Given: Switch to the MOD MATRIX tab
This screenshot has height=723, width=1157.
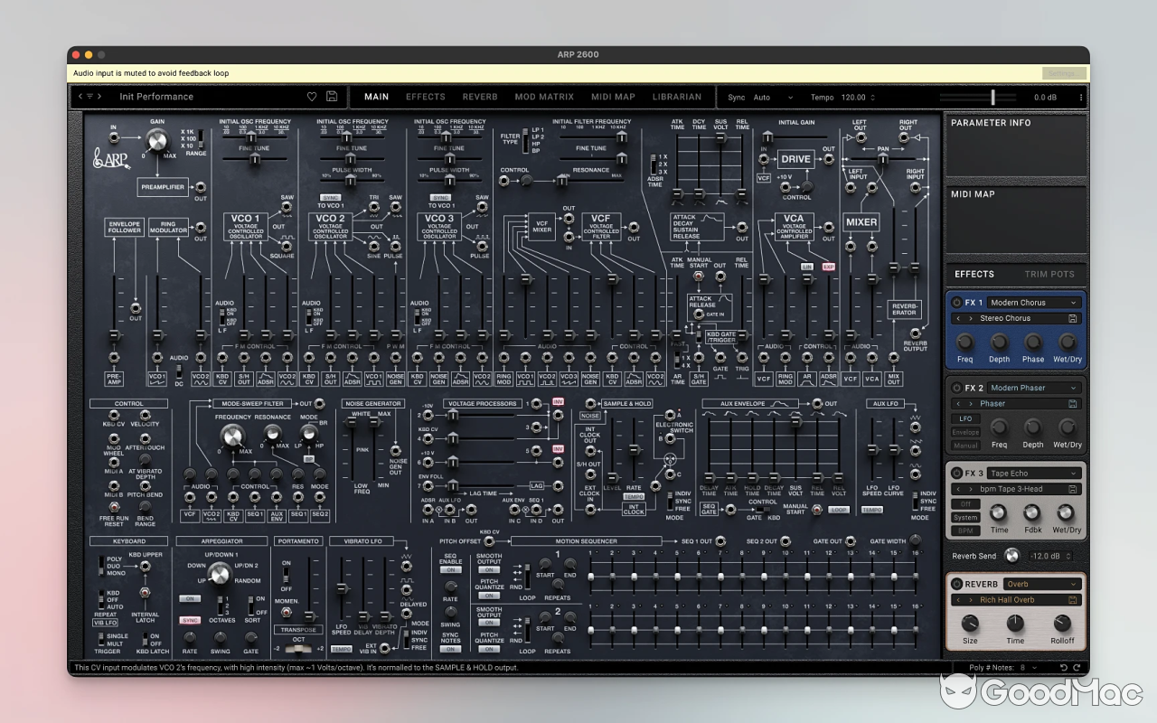Looking at the screenshot, I should coord(544,97).
